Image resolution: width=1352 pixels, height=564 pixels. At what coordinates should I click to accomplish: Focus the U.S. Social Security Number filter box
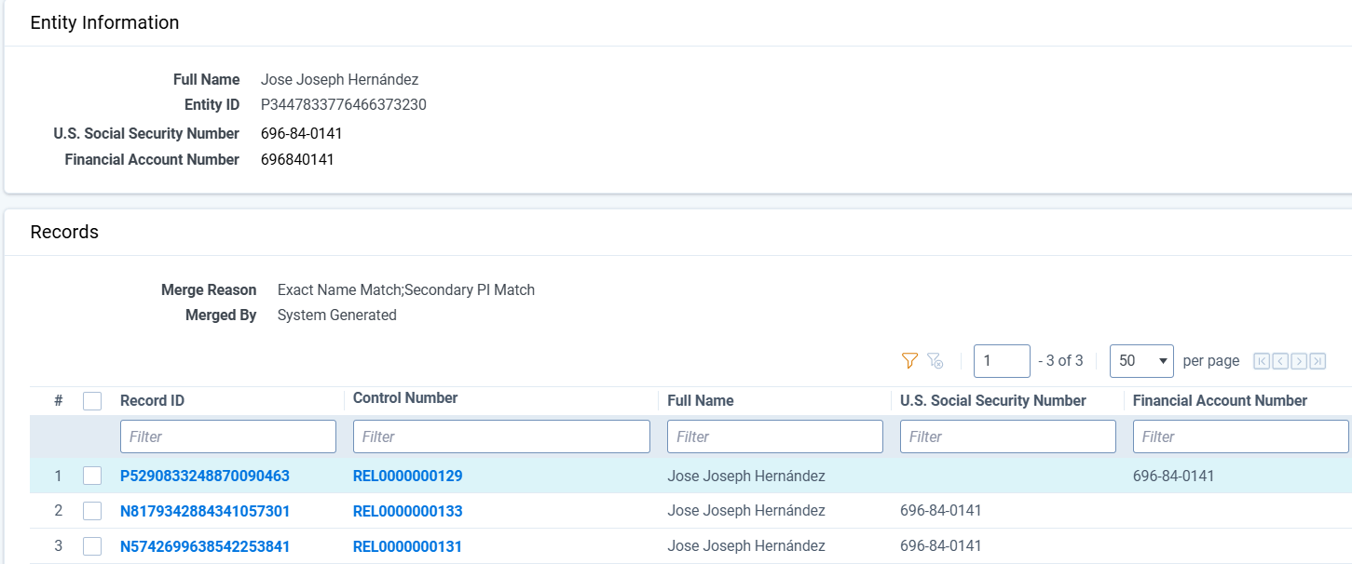[x=1007, y=436]
